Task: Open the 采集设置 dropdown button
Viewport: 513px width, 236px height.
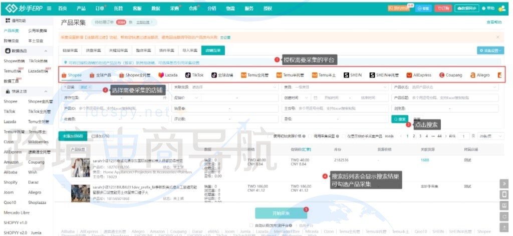Action: point(490,50)
